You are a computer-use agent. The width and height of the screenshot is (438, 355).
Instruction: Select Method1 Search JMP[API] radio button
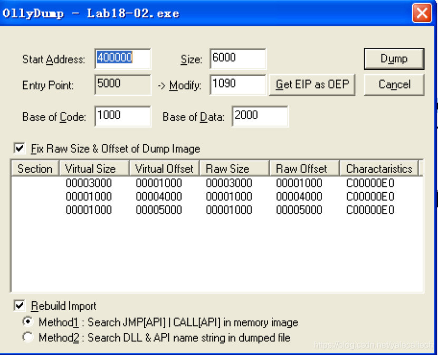(x=28, y=322)
